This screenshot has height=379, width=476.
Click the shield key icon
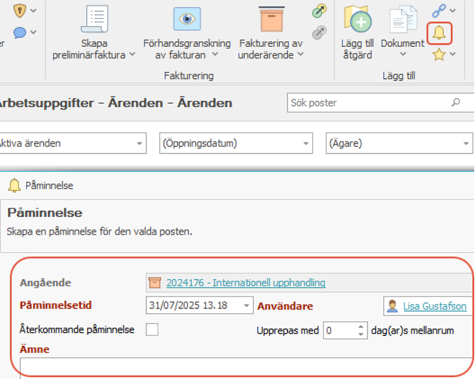tap(20, 10)
